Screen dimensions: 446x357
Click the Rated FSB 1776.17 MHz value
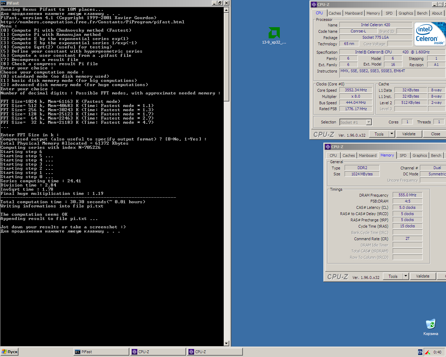[x=356, y=109]
